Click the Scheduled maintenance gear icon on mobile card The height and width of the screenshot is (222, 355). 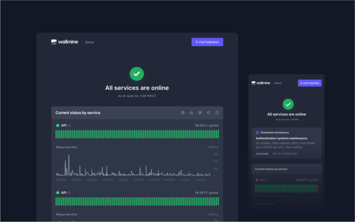tap(257, 132)
